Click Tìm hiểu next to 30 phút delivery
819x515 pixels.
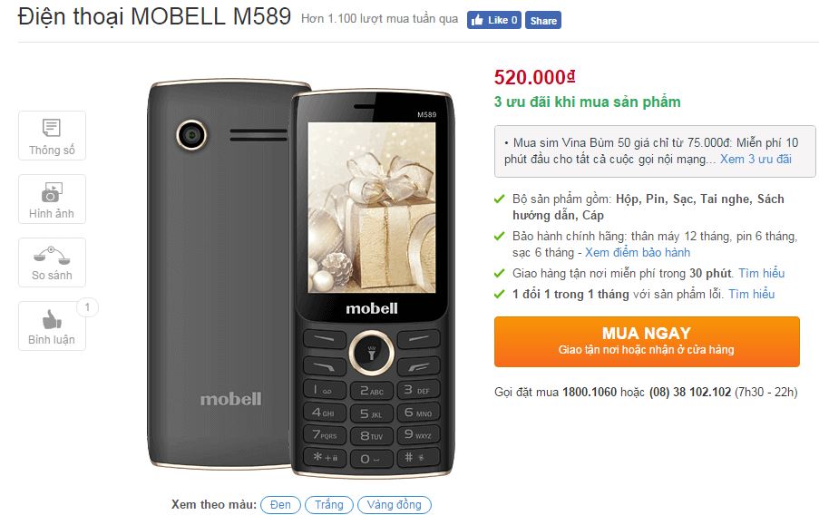click(762, 273)
